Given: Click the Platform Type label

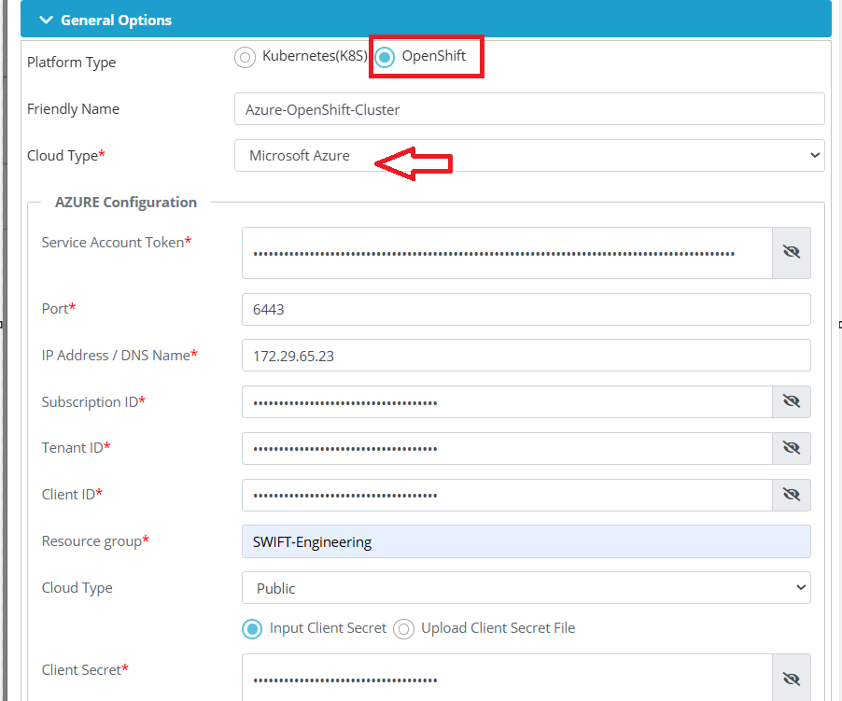Looking at the screenshot, I should 72,63.
